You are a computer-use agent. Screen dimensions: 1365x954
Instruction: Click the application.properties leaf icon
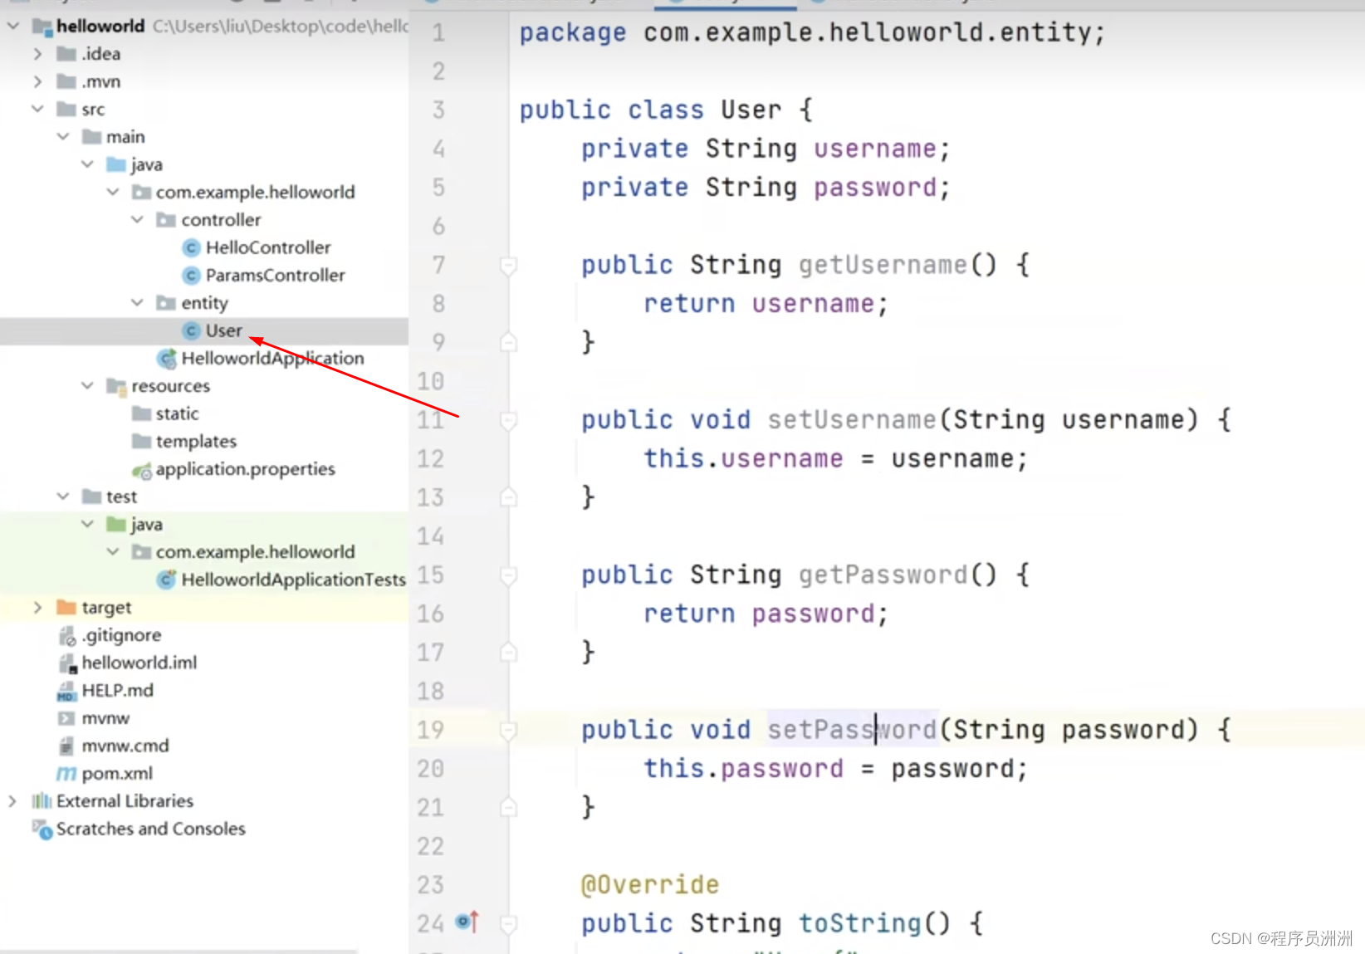click(x=142, y=471)
